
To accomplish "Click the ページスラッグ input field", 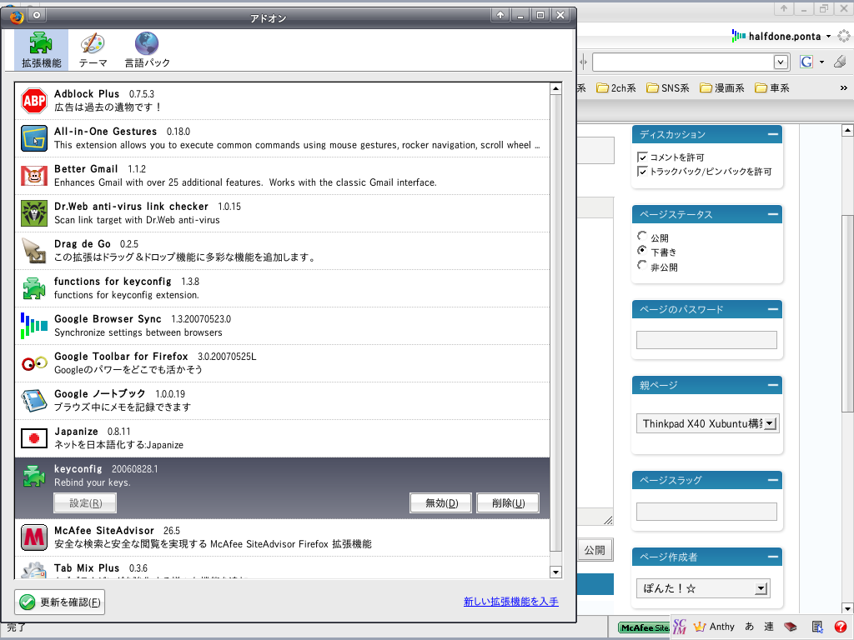I will pyautogui.click(x=706, y=512).
